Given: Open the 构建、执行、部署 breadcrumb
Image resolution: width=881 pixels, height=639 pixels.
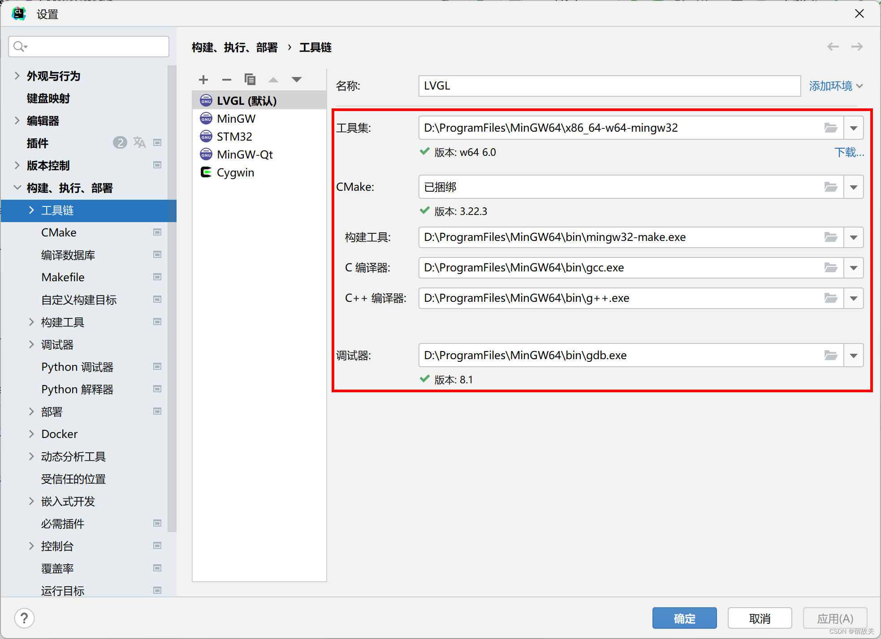Looking at the screenshot, I should (x=234, y=47).
